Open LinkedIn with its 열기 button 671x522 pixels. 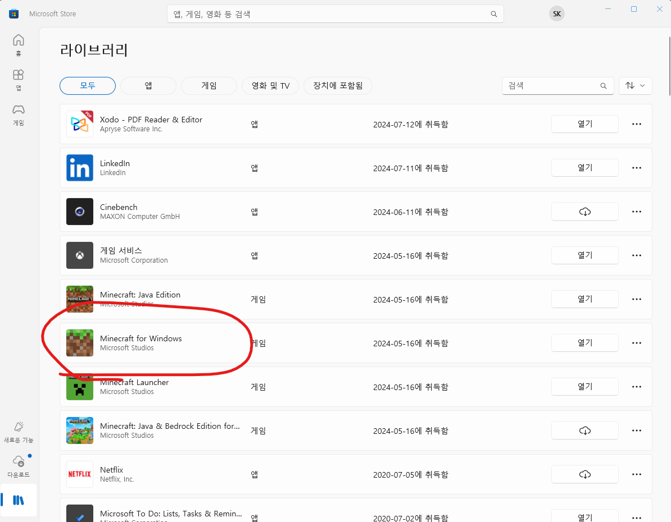pyautogui.click(x=584, y=168)
